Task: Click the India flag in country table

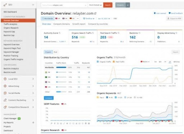Action: coord(46,72)
